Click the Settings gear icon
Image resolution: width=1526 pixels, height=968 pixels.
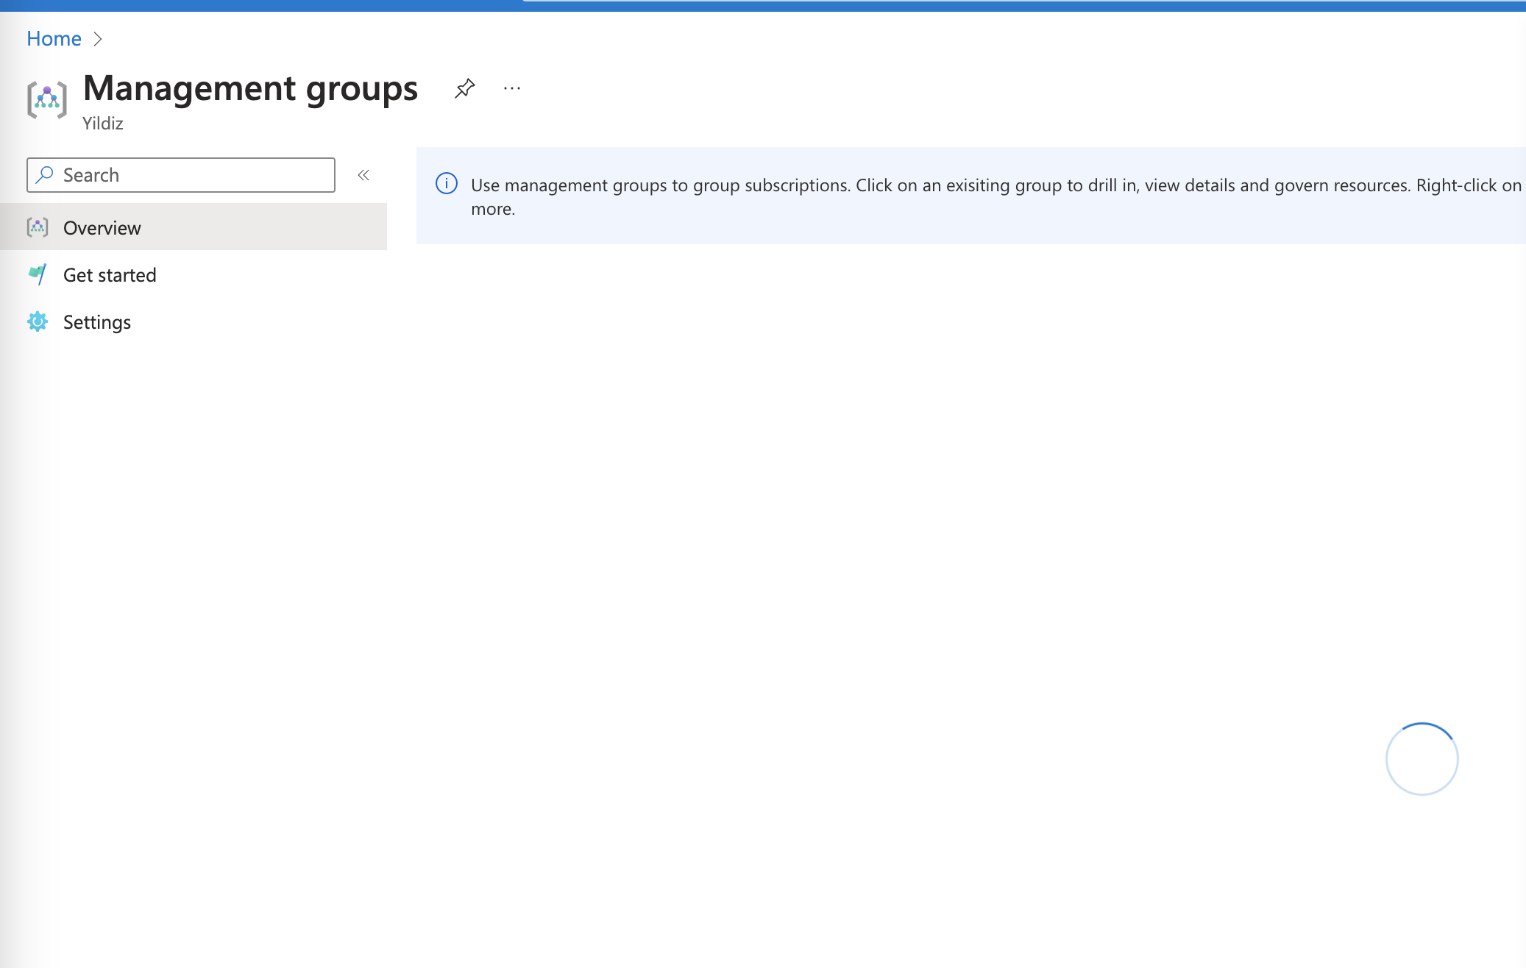[x=38, y=322]
